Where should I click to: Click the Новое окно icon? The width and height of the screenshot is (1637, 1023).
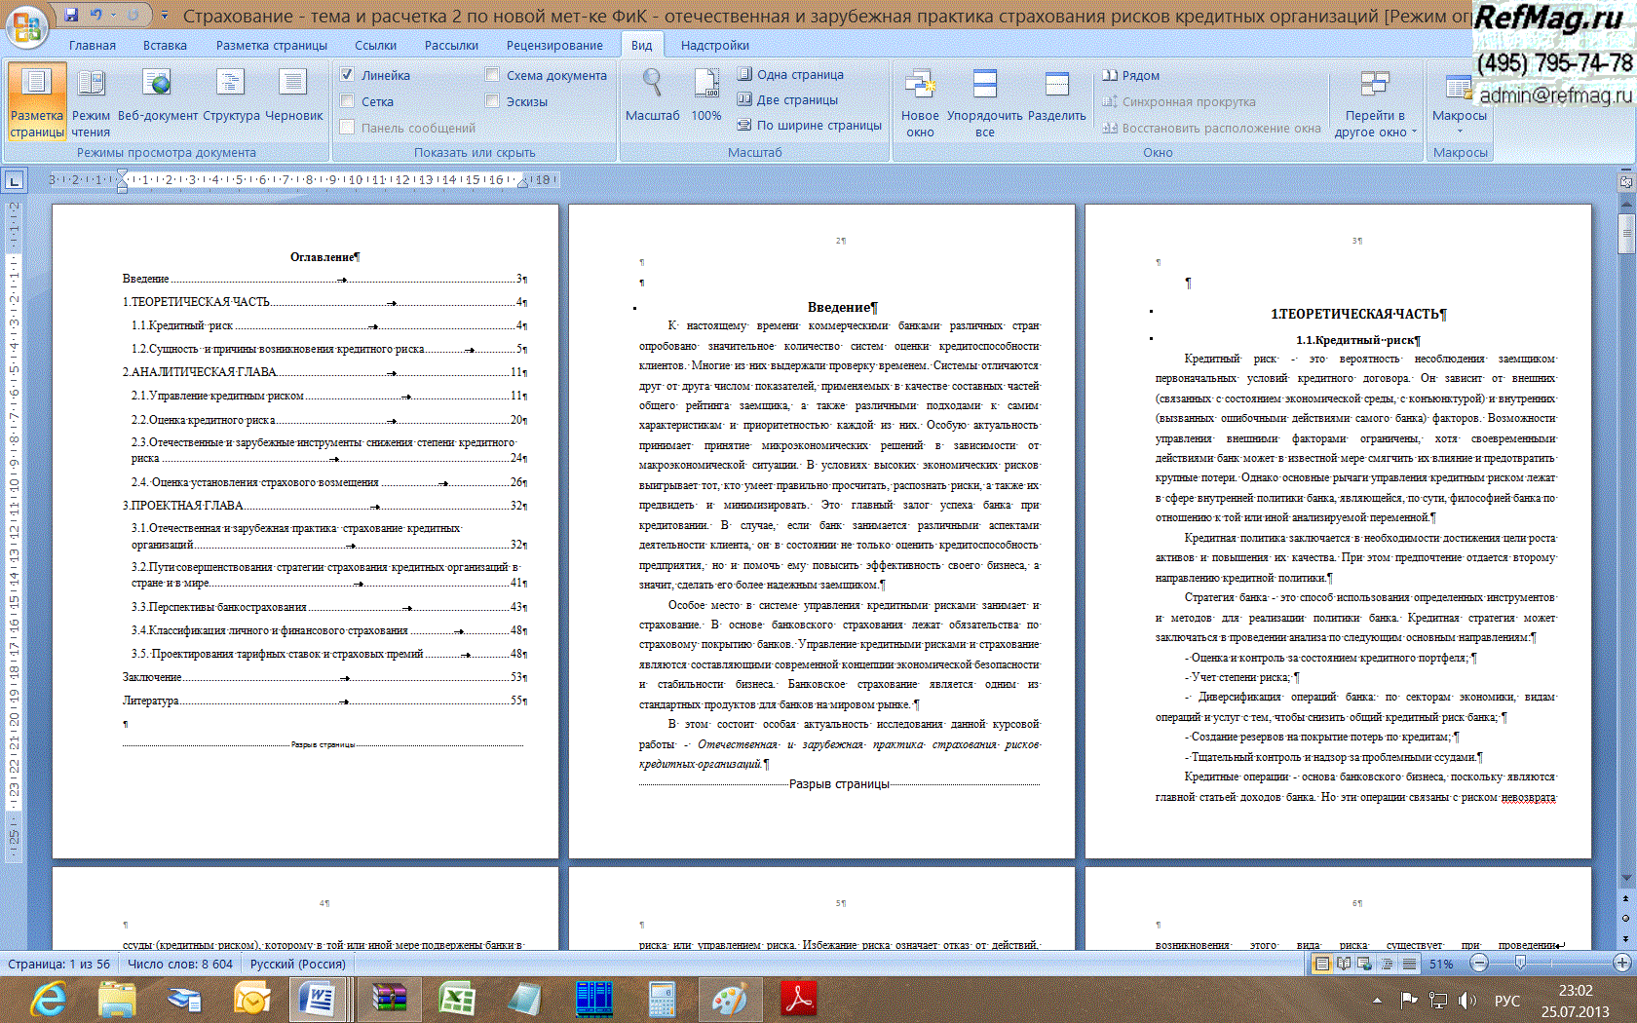click(x=920, y=95)
